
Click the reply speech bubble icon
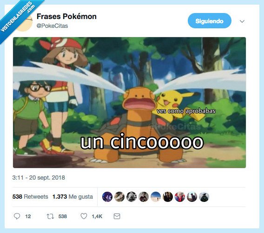(x=17, y=216)
